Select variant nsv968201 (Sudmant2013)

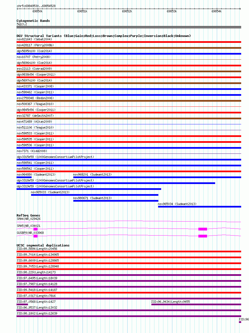tap(92, 174)
